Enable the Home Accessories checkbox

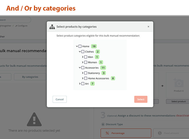click(86, 78)
